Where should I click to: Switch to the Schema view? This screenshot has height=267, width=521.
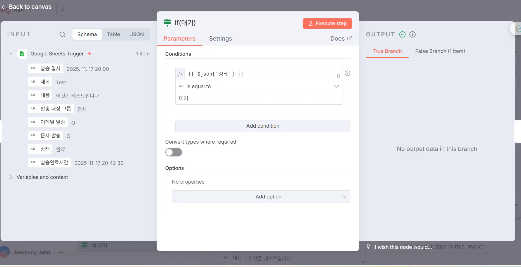point(87,34)
